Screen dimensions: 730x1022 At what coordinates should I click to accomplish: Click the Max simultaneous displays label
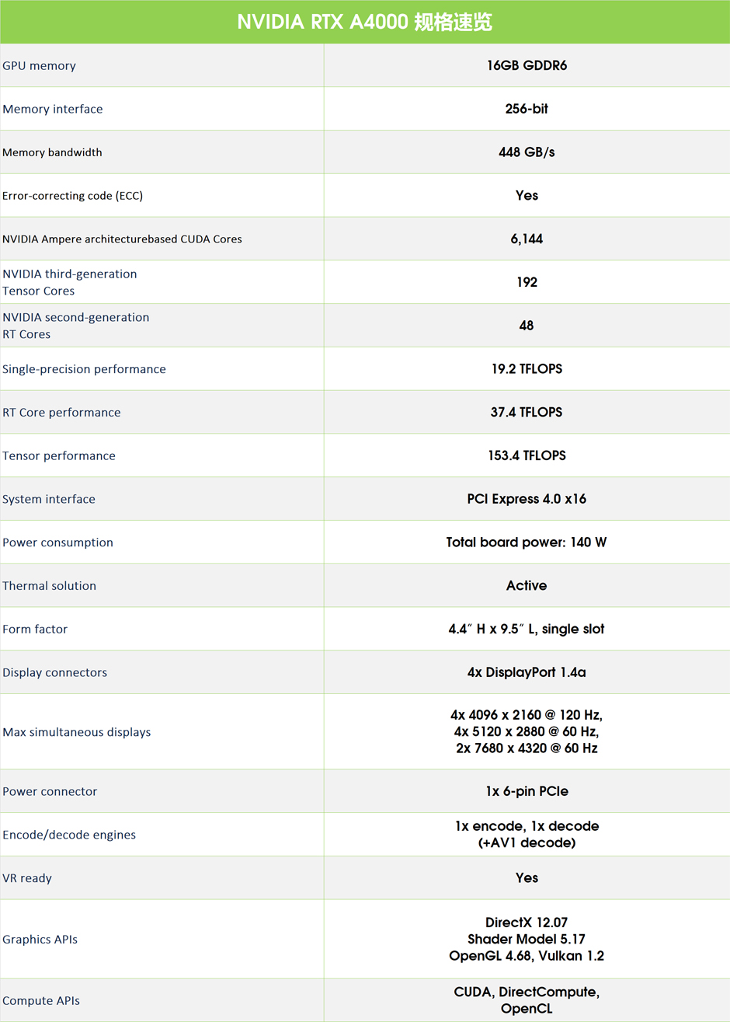[77, 732]
